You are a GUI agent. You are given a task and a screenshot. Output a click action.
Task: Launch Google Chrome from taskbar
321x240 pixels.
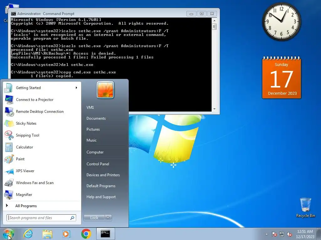click(x=86, y=234)
